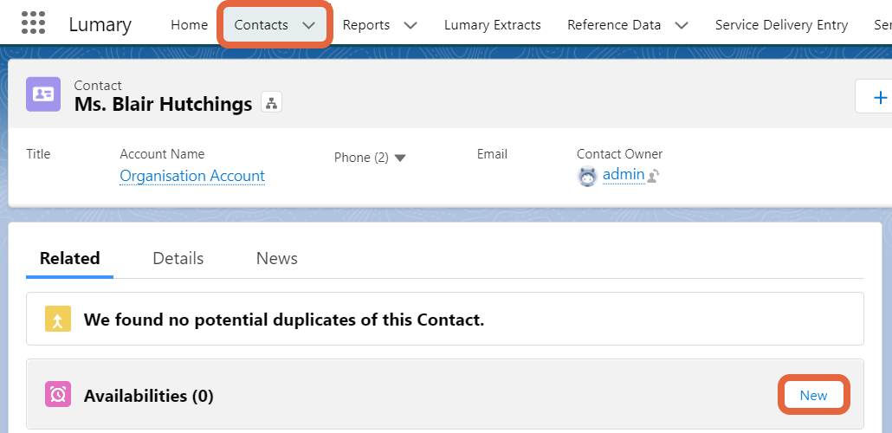Click the Title field label

point(39,153)
